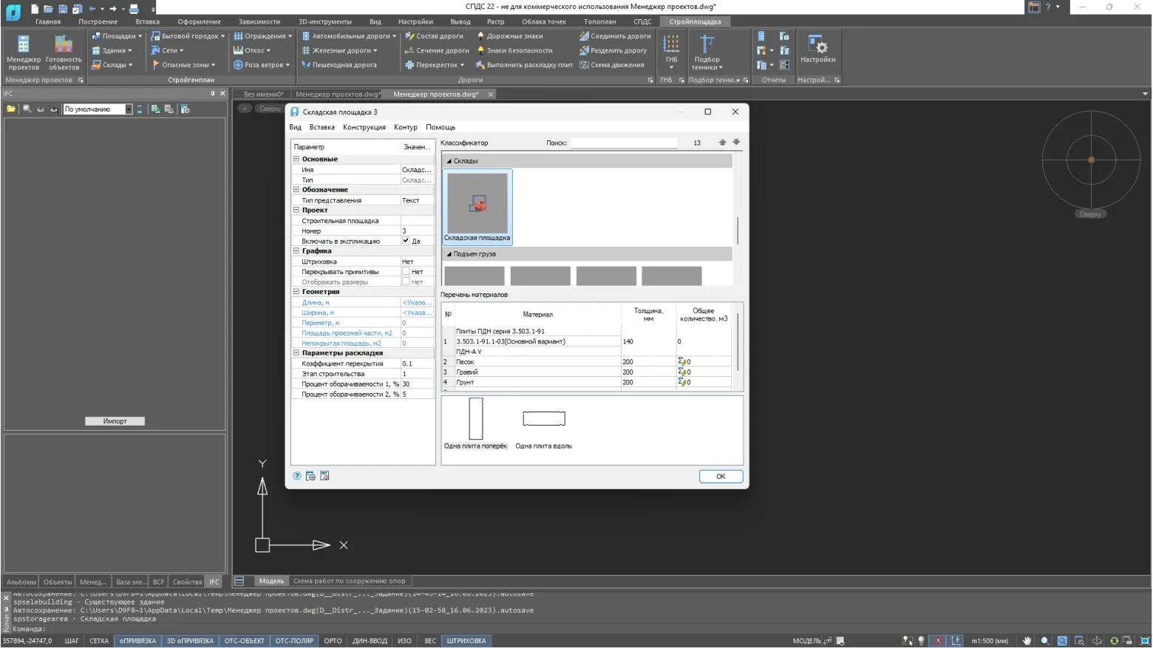The width and height of the screenshot is (1153, 648).
Task: Click the Импорт button in IFC panel
Action: (115, 421)
